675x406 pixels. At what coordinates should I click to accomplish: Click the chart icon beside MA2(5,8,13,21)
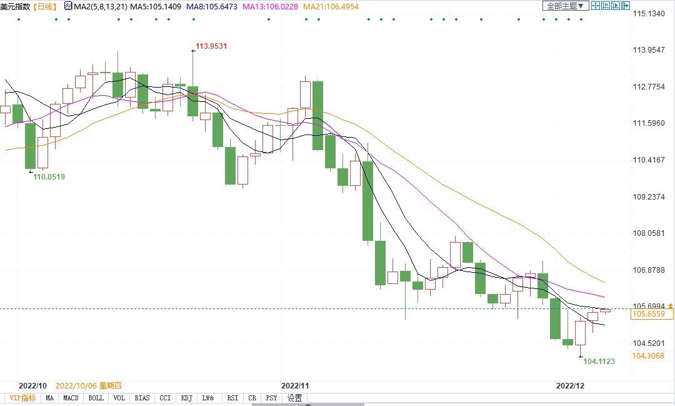(68, 6)
